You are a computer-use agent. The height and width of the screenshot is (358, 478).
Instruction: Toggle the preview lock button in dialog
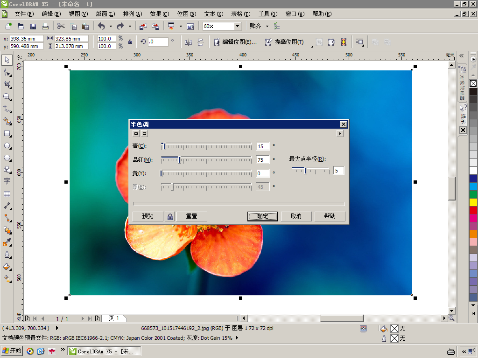pyautogui.click(x=170, y=216)
